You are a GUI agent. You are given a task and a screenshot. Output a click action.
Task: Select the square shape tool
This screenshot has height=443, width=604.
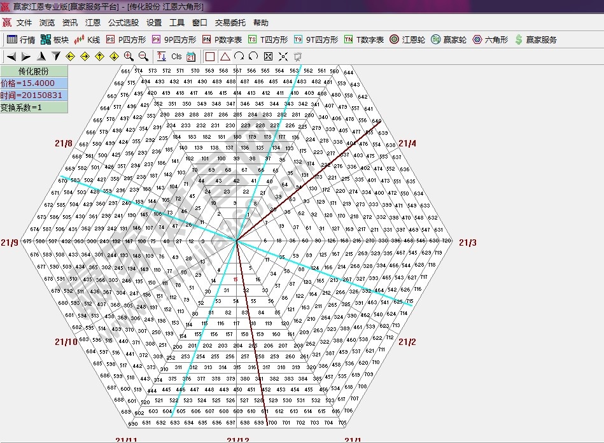coord(210,57)
